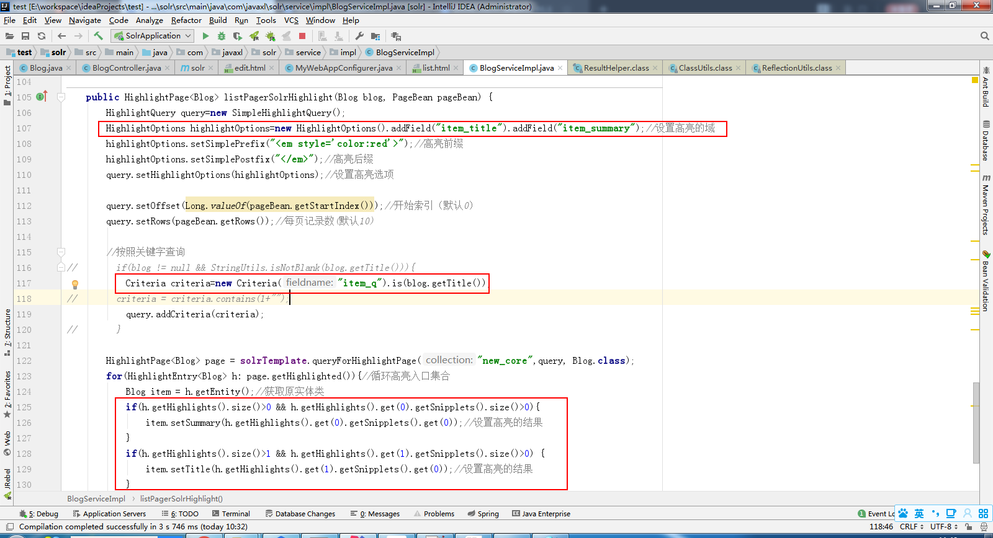
Task: Toggle the 2: Favorites tool window
Action: coord(7,395)
